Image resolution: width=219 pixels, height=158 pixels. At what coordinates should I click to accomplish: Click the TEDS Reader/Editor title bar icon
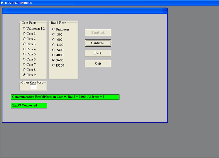tap(2, 3)
